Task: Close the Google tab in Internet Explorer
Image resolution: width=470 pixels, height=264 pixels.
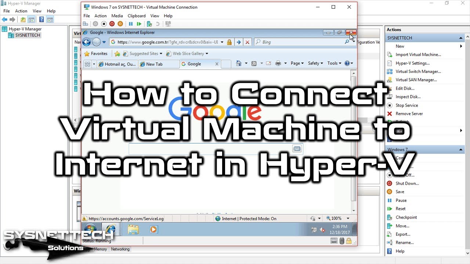Action: pos(217,64)
